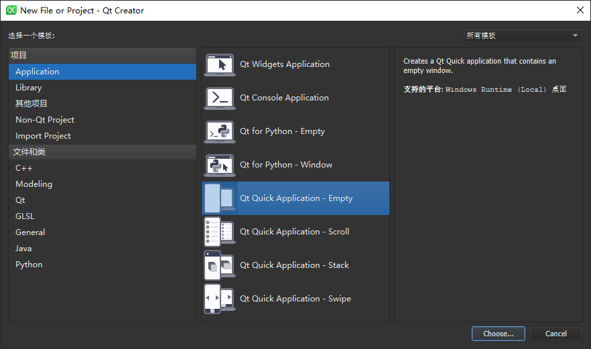Click the Qt Creator logo in title bar
The height and width of the screenshot is (349, 591).
click(x=11, y=10)
